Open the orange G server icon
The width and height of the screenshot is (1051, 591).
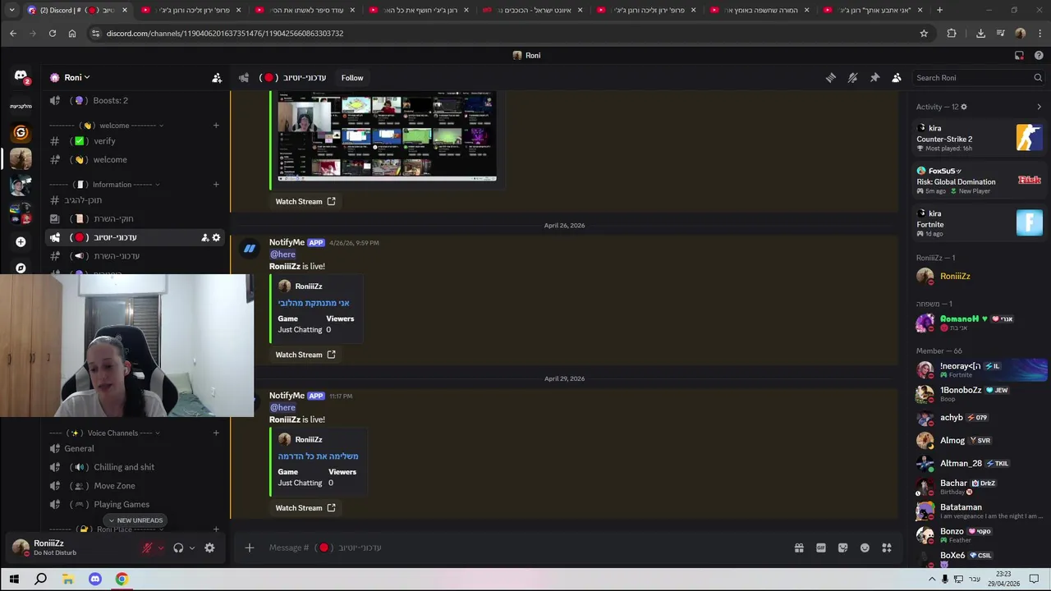(x=21, y=132)
